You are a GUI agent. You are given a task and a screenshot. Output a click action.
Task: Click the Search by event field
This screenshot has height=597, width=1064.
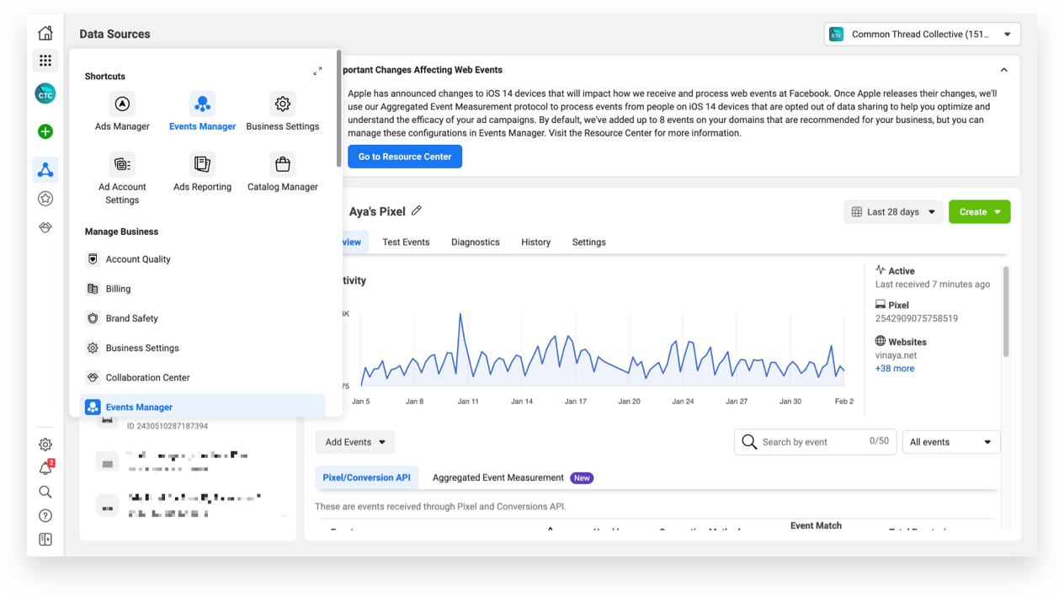(x=812, y=442)
